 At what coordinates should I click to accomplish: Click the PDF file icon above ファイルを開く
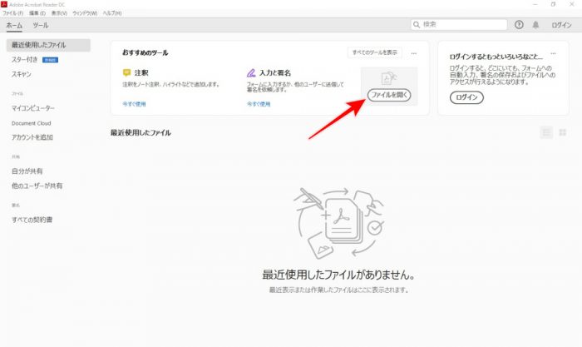click(x=388, y=78)
